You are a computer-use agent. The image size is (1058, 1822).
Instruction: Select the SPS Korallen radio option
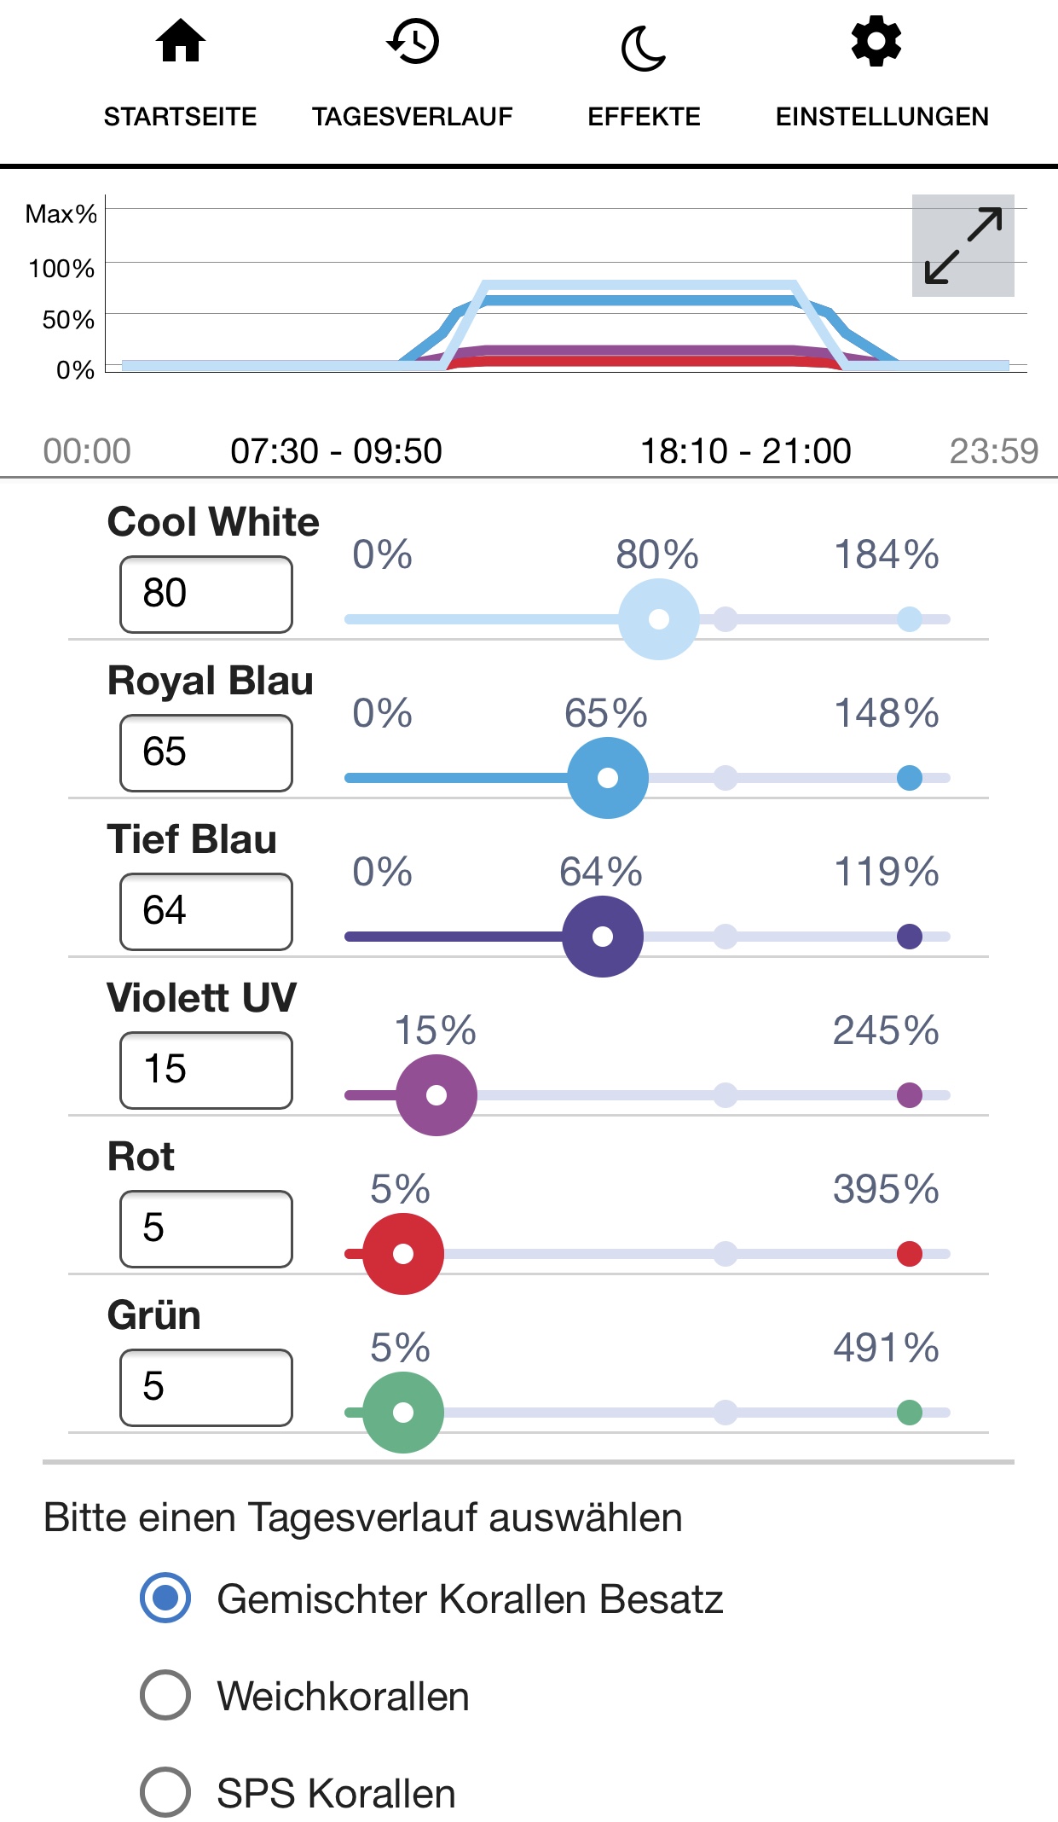pyautogui.click(x=165, y=1792)
